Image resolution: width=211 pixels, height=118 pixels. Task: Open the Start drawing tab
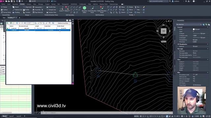tap(4, 18)
